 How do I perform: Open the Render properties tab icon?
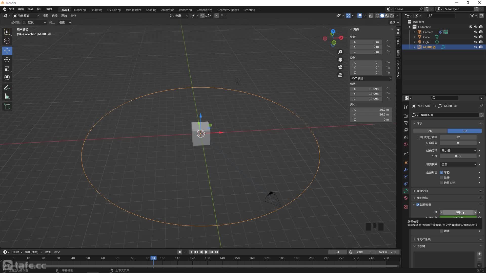click(x=406, y=116)
